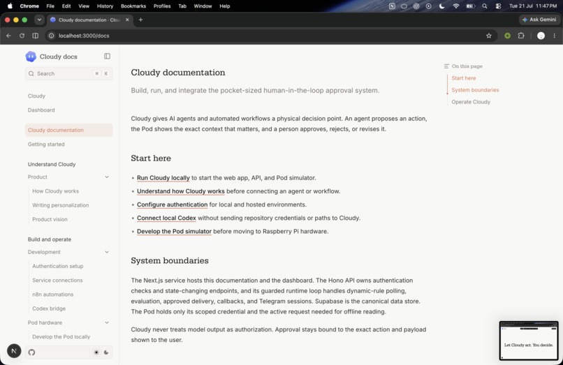Click Ask Gemini button
This screenshot has height=365, width=563.
539,20
